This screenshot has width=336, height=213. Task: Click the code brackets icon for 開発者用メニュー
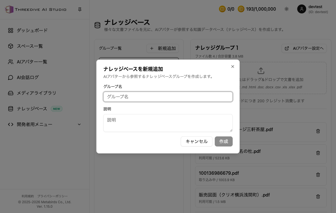pos(11,124)
